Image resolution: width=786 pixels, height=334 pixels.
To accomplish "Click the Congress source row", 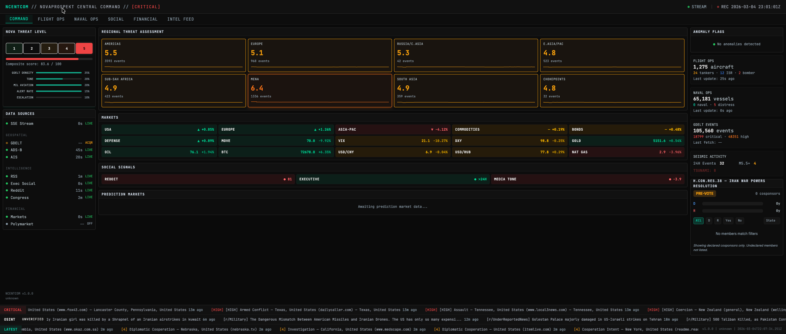I will point(49,198).
